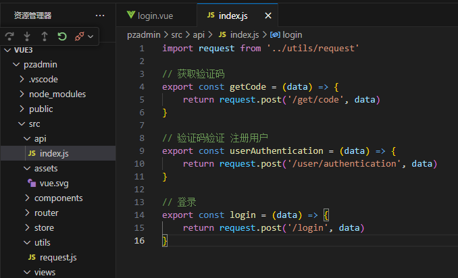Viewport: 458px width, 278px height.
Task: Expand the public folder
Action: [22, 109]
